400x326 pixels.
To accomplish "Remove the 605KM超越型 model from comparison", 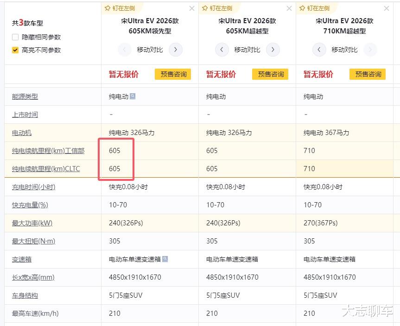I will tap(289, 8).
